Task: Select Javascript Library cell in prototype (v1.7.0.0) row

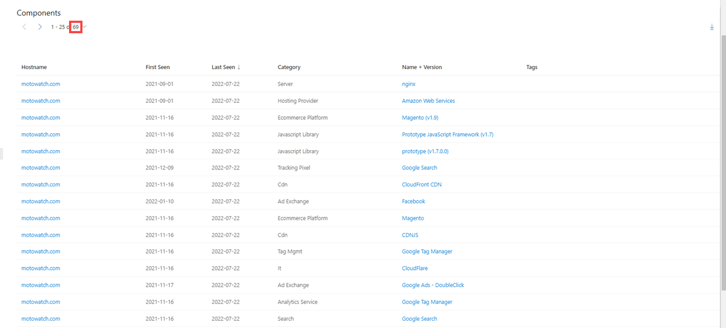Action: (298, 151)
